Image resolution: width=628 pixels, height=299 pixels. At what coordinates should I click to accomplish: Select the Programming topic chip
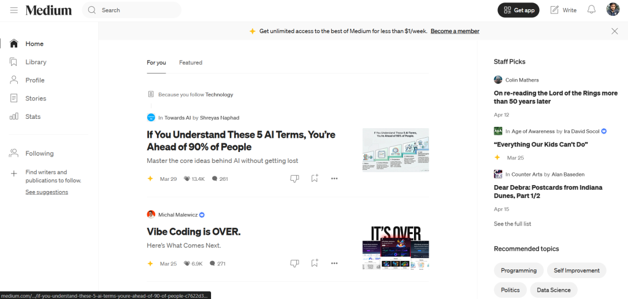(x=519, y=271)
